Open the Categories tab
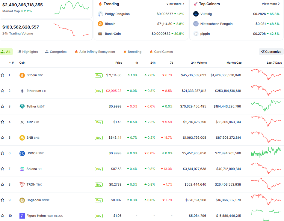Viewport: 284px width, 221px height. [56, 52]
